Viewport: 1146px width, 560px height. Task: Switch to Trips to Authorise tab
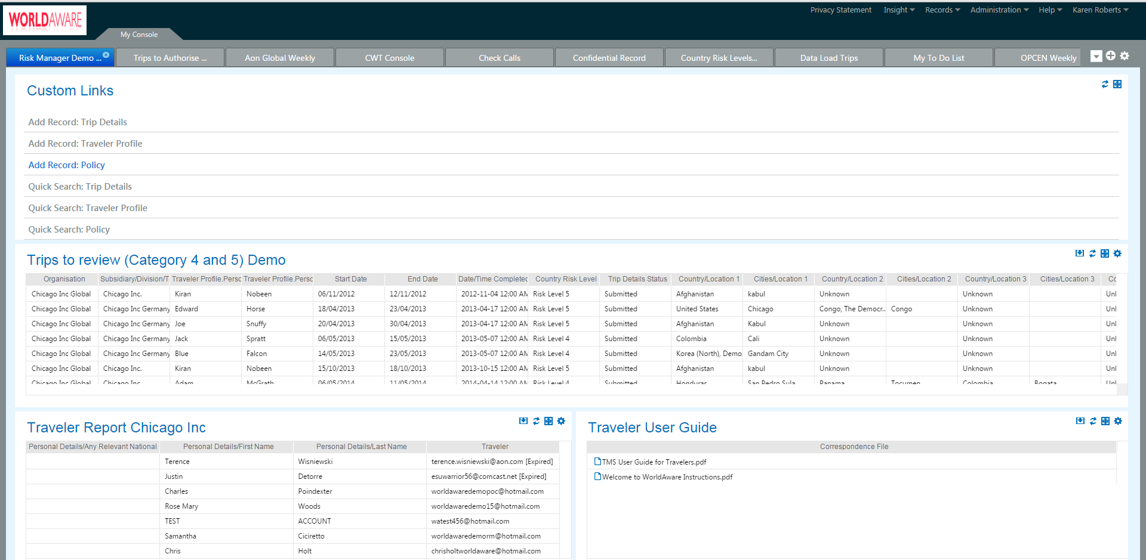(x=170, y=58)
